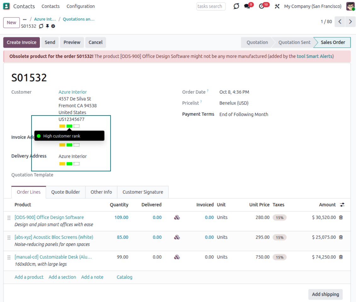Expand the breadcrumb ellipsis menu
The height and width of the screenshot is (302, 356).
(x=25, y=19)
